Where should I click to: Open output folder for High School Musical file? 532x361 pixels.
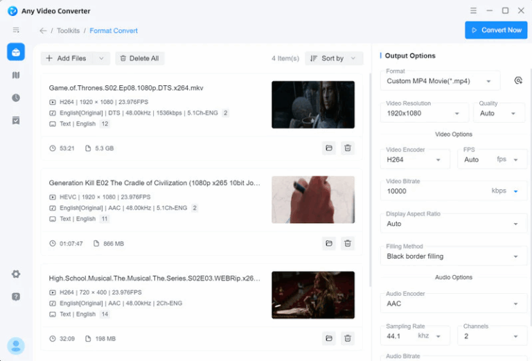[x=329, y=338]
